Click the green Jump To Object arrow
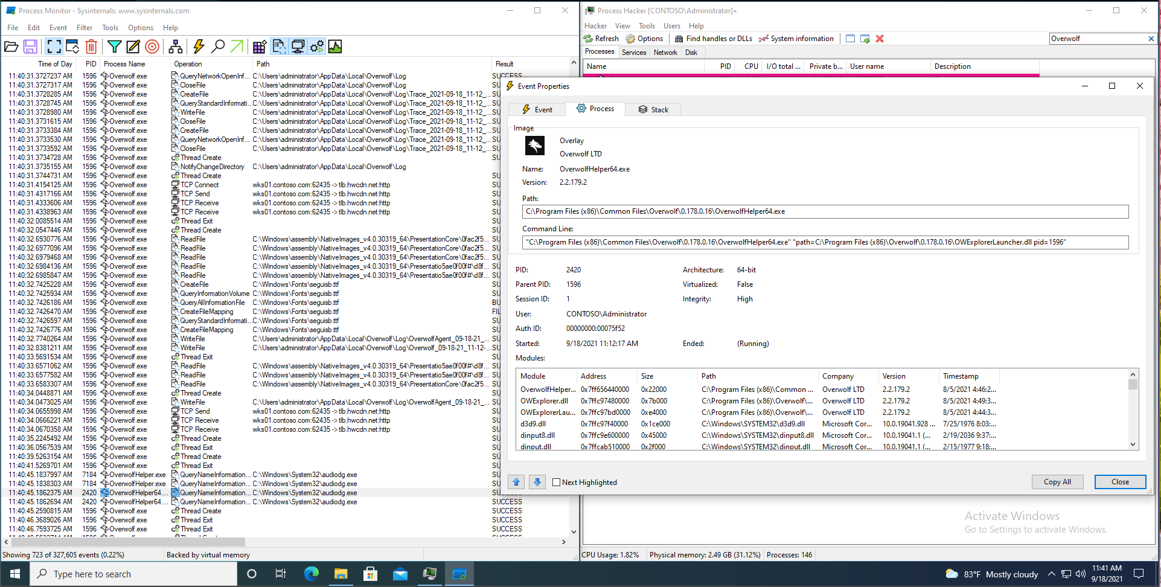The height and width of the screenshot is (587, 1161). (237, 47)
